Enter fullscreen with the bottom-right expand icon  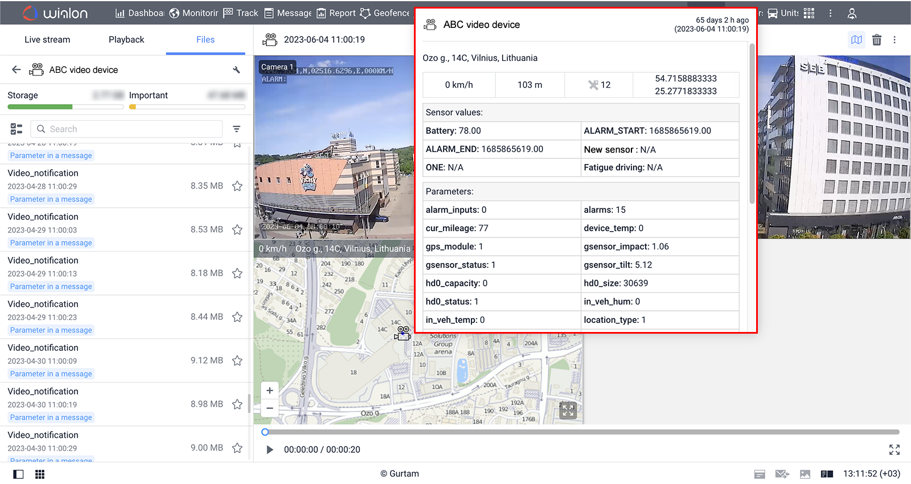tap(894, 450)
